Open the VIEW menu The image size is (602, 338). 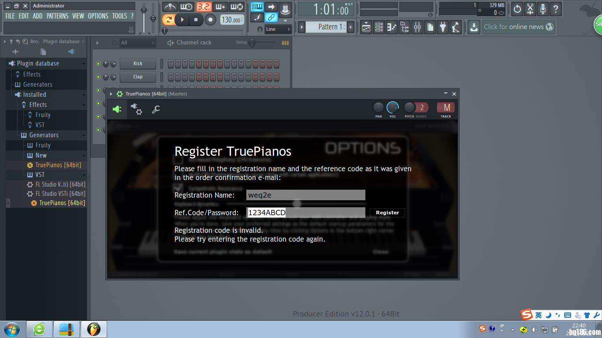78,16
